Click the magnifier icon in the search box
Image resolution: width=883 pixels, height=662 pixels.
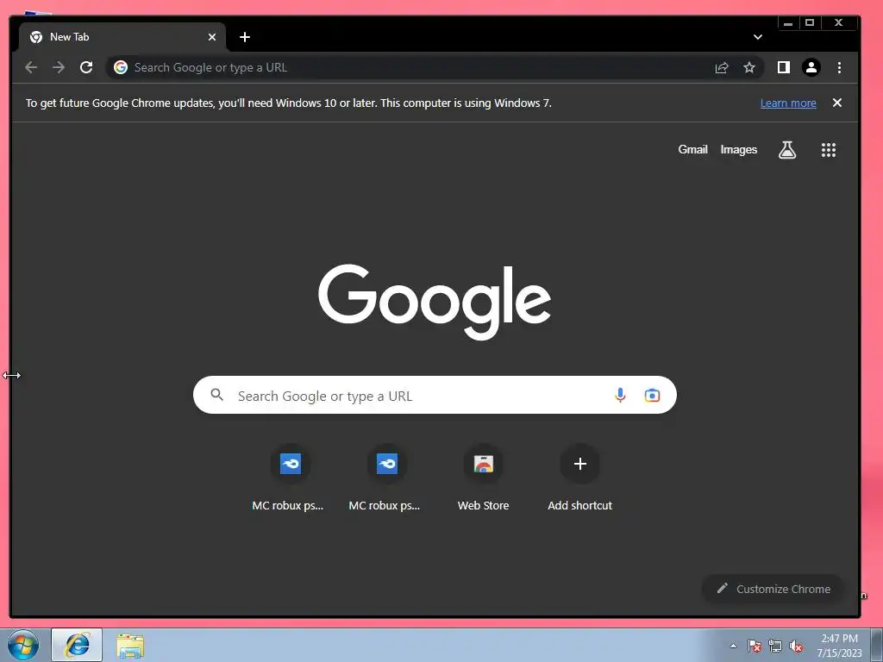coord(216,395)
